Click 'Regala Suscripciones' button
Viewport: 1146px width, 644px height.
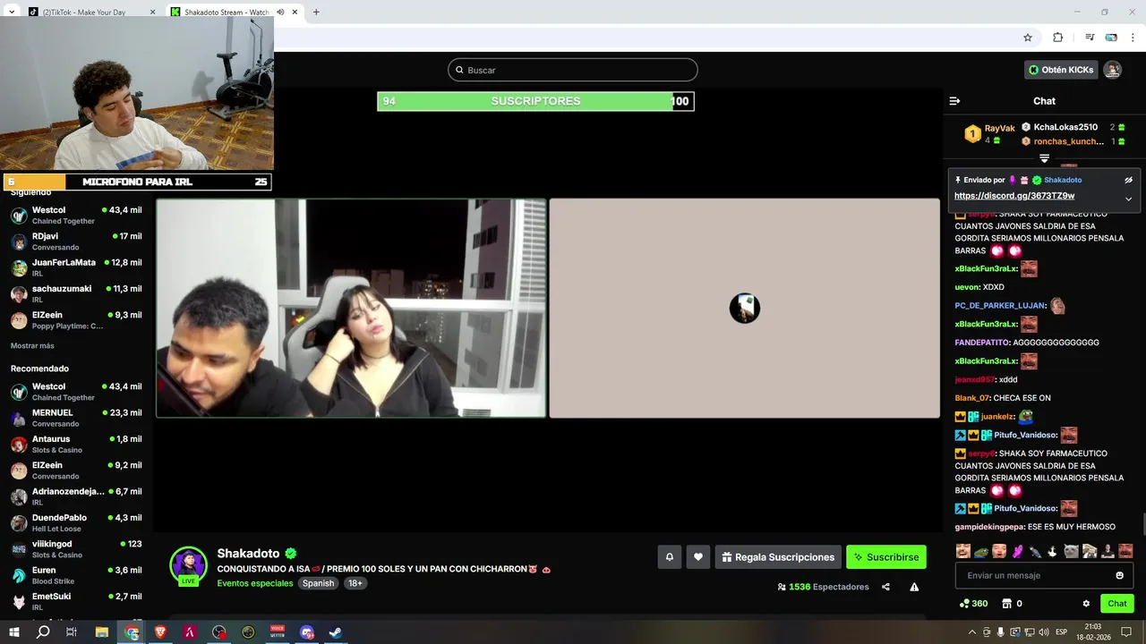778,557
